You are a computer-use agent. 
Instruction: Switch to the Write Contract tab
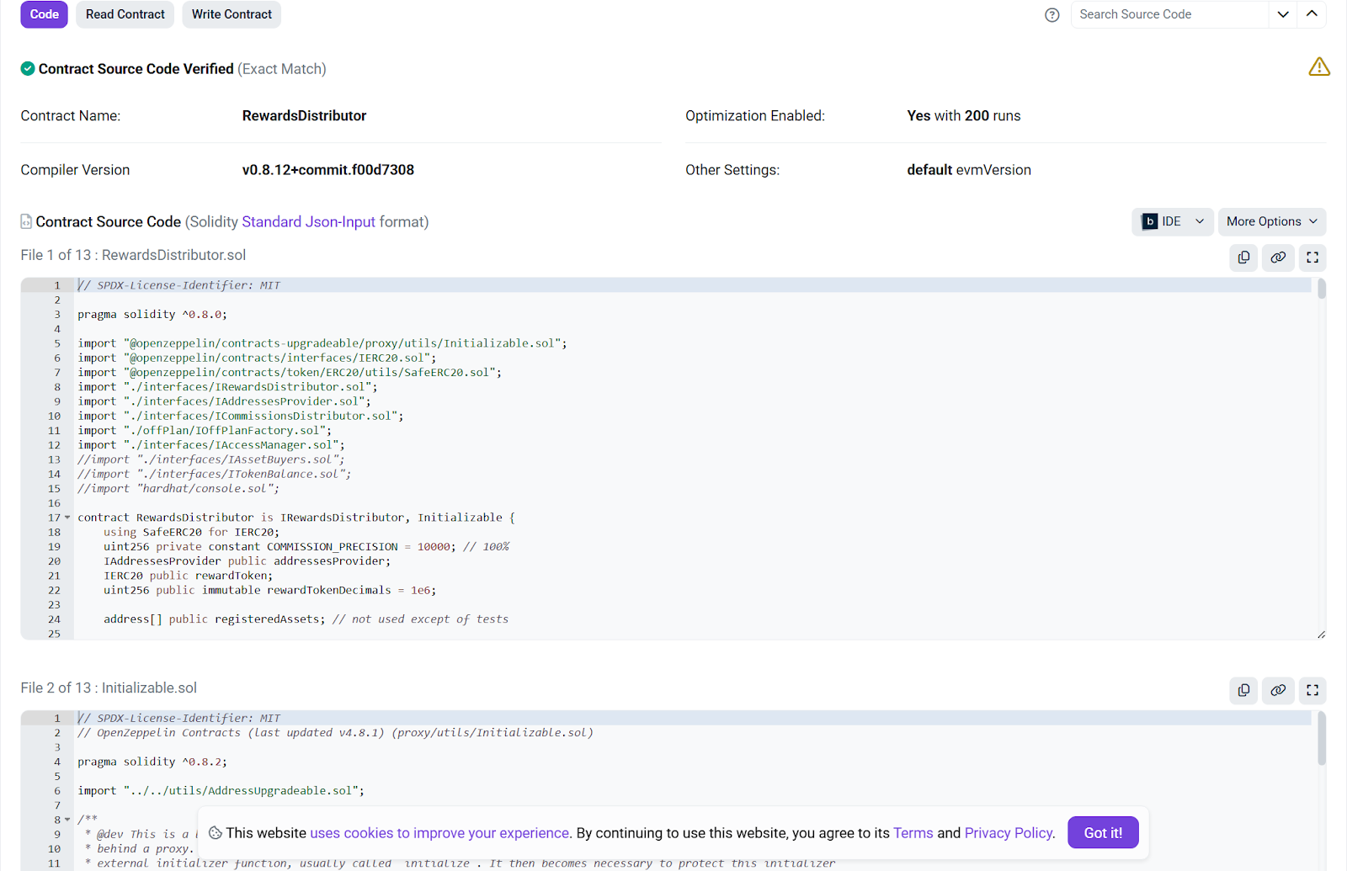pyautogui.click(x=231, y=14)
